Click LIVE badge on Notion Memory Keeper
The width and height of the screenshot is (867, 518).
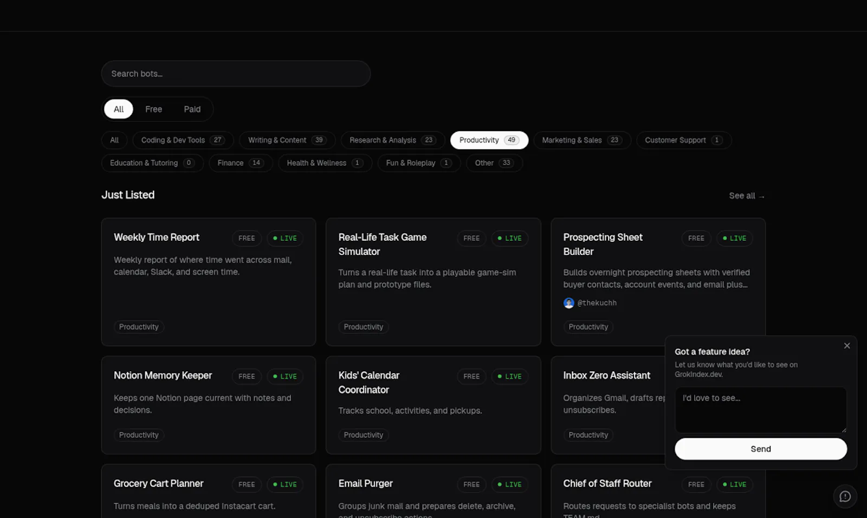pyautogui.click(x=285, y=376)
